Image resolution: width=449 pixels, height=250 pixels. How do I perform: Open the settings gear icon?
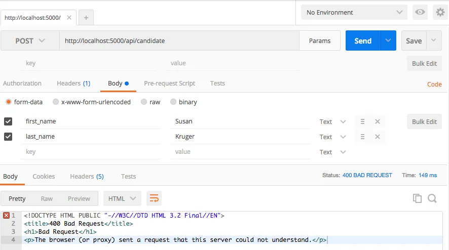click(440, 12)
